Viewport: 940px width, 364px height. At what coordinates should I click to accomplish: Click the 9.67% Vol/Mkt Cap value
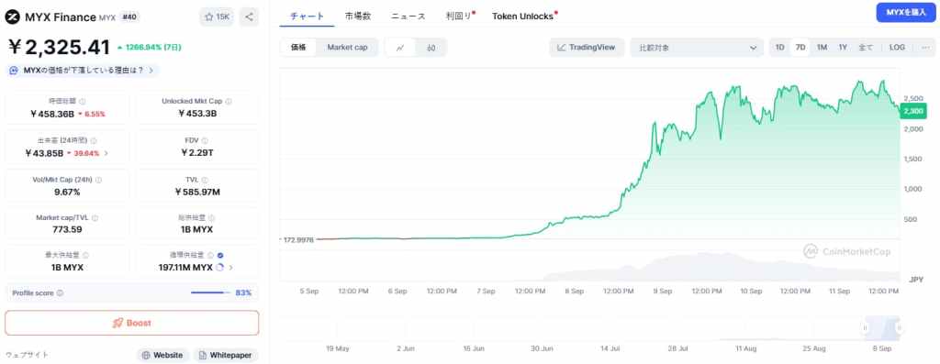67,193
